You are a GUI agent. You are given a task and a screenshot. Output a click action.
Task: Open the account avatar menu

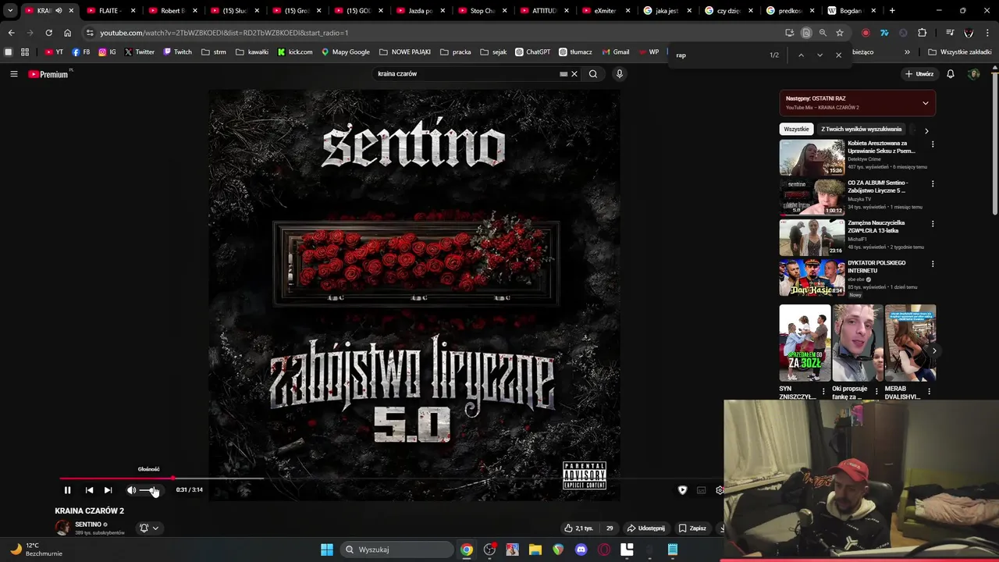click(x=973, y=74)
